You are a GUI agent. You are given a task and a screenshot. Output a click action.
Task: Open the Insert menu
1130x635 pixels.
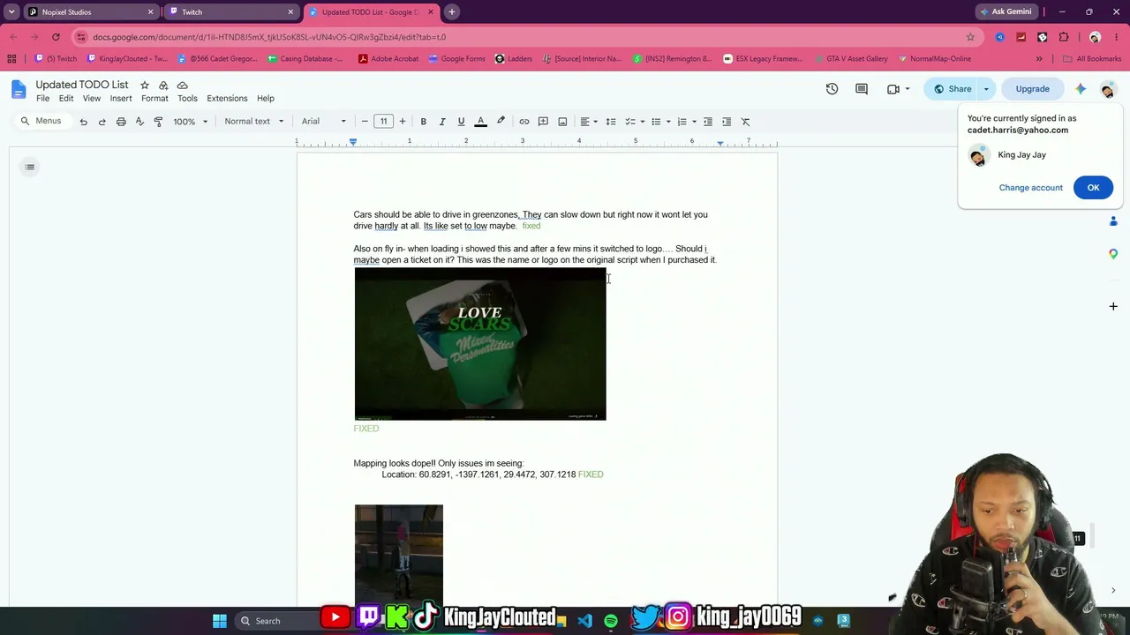point(121,99)
